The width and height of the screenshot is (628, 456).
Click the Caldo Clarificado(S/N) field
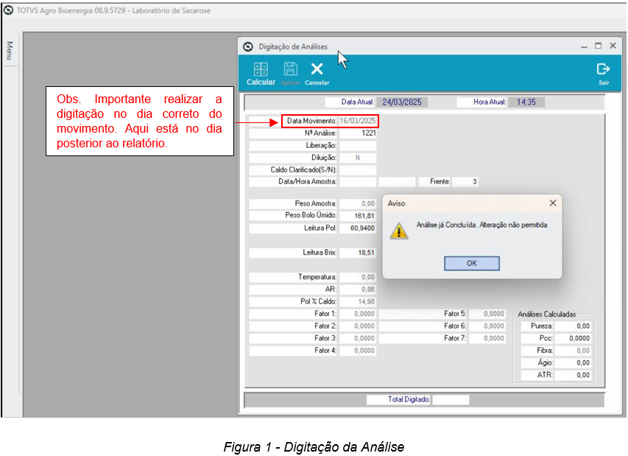tap(358, 169)
